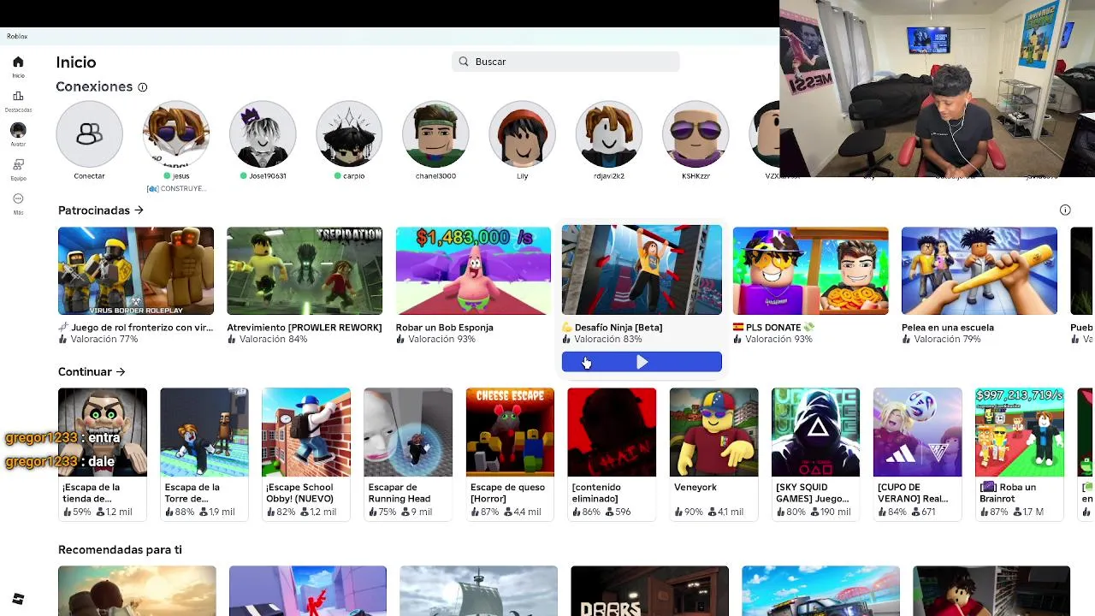The width and height of the screenshot is (1095, 616).
Task: Open the Más sidebar menu icon
Action: 18,198
